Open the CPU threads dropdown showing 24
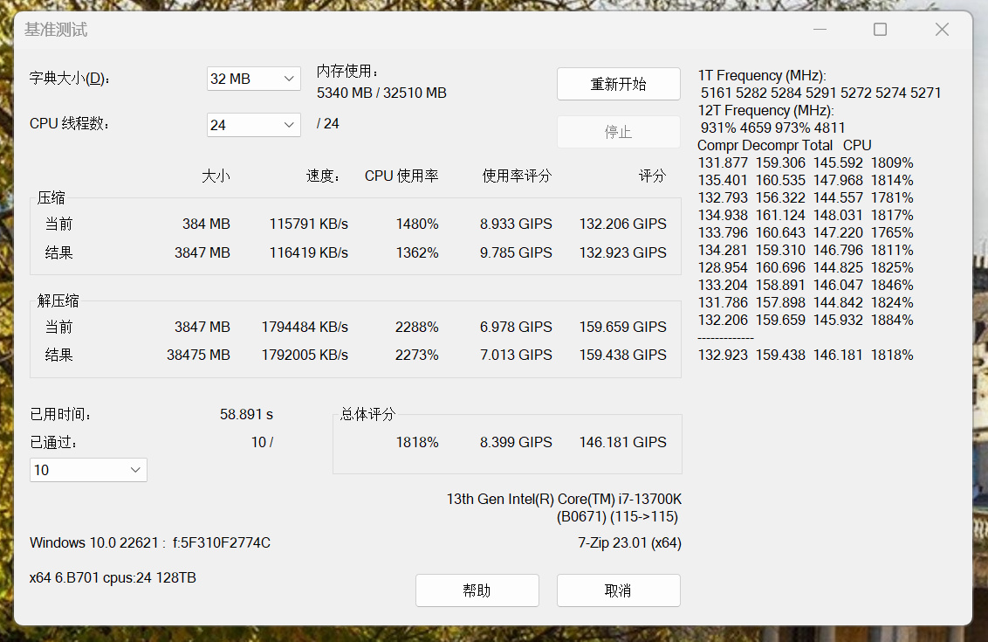 pyautogui.click(x=253, y=125)
